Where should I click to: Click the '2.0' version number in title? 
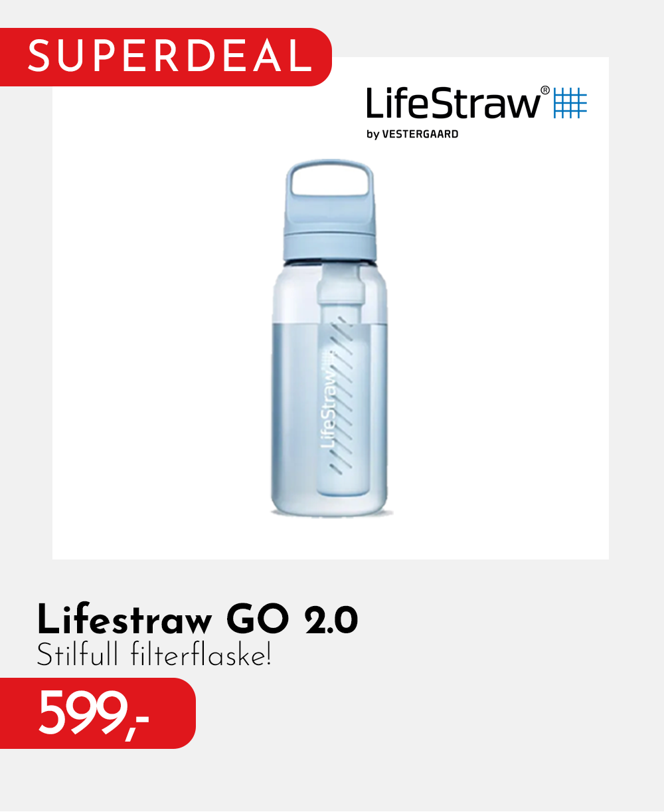click(331, 621)
